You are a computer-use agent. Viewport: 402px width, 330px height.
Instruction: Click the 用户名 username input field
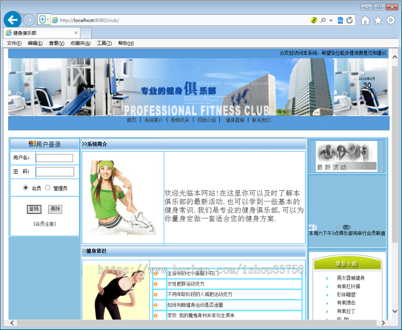pyautogui.click(x=54, y=158)
